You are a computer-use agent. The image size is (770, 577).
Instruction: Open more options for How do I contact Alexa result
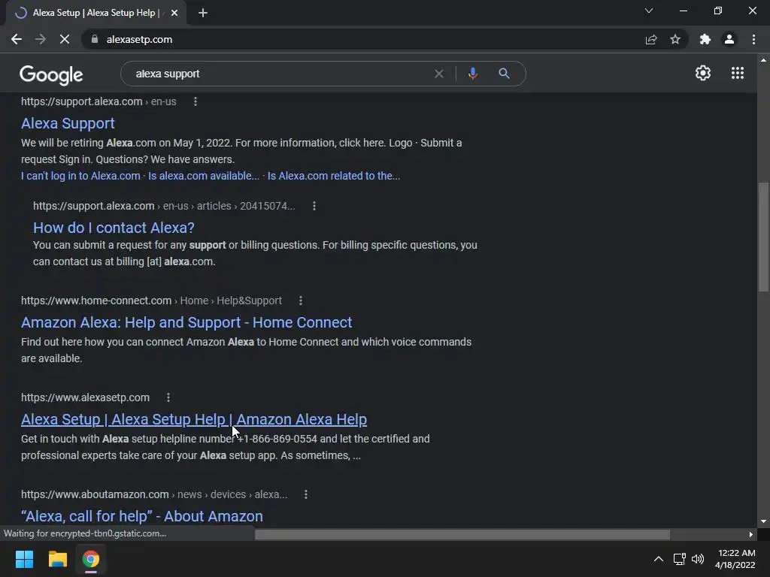[x=314, y=206]
